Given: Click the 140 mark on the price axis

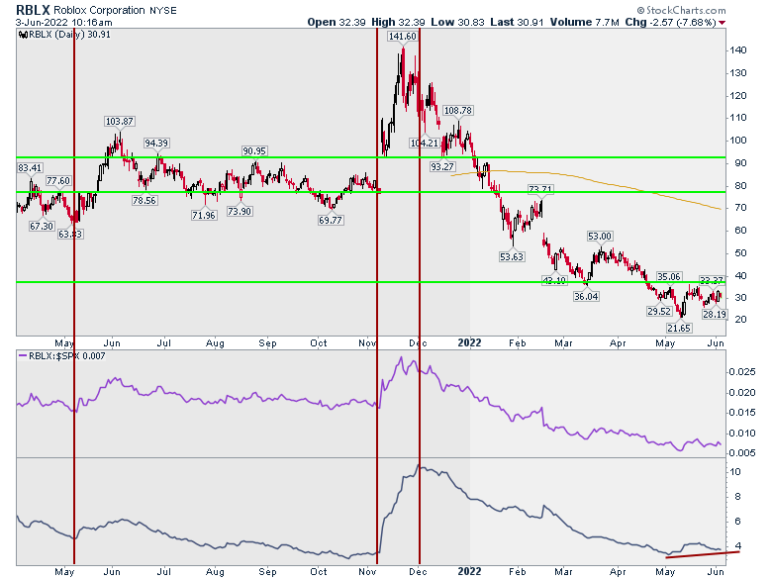Looking at the screenshot, I should [x=738, y=50].
